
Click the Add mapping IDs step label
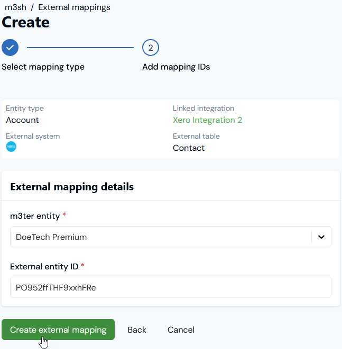coord(176,67)
